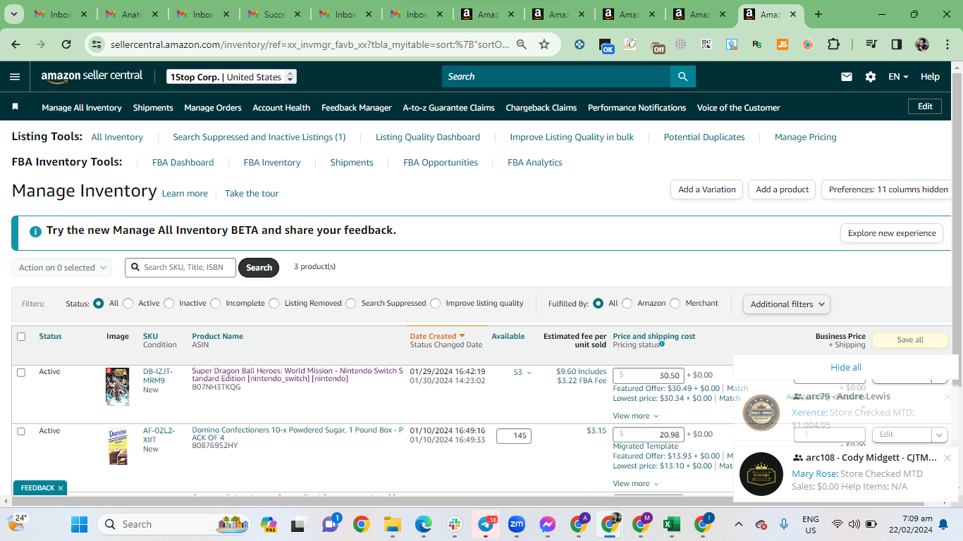Choose Fulfilled By Amazon radio
The height and width of the screenshot is (541, 963).
pyautogui.click(x=627, y=304)
